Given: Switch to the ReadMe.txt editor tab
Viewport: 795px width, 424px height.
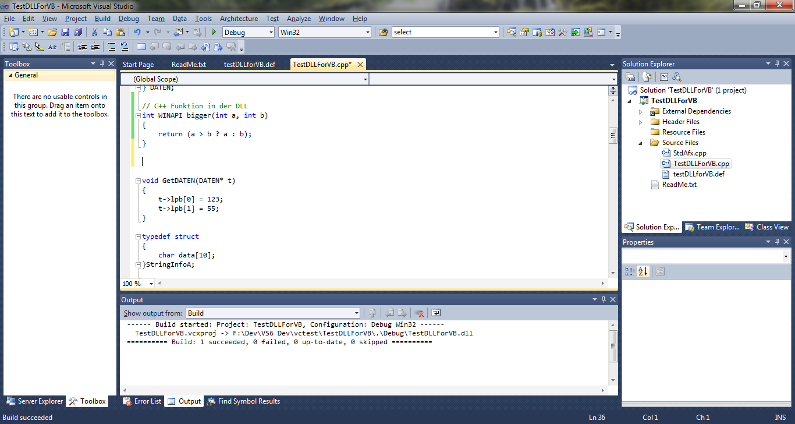Looking at the screenshot, I should [x=189, y=65].
